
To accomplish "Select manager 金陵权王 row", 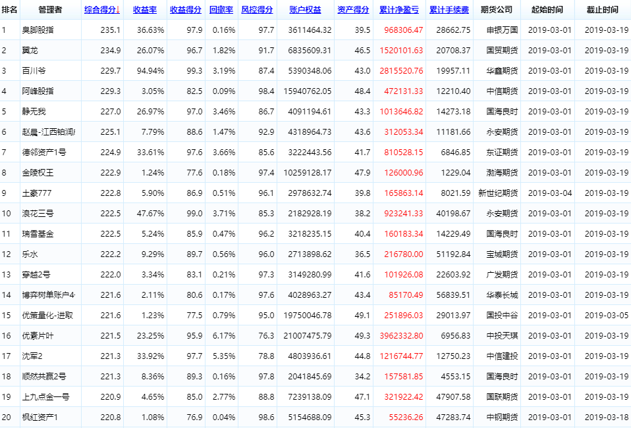I will point(38,173).
